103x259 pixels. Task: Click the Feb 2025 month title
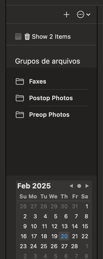[x=34, y=186]
